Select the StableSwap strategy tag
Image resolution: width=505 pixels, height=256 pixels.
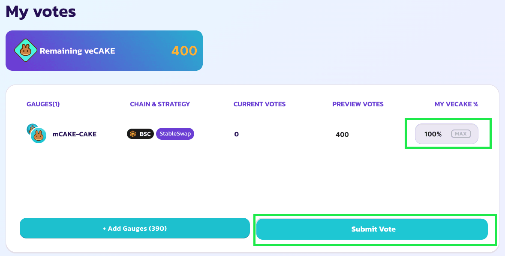pyautogui.click(x=175, y=134)
